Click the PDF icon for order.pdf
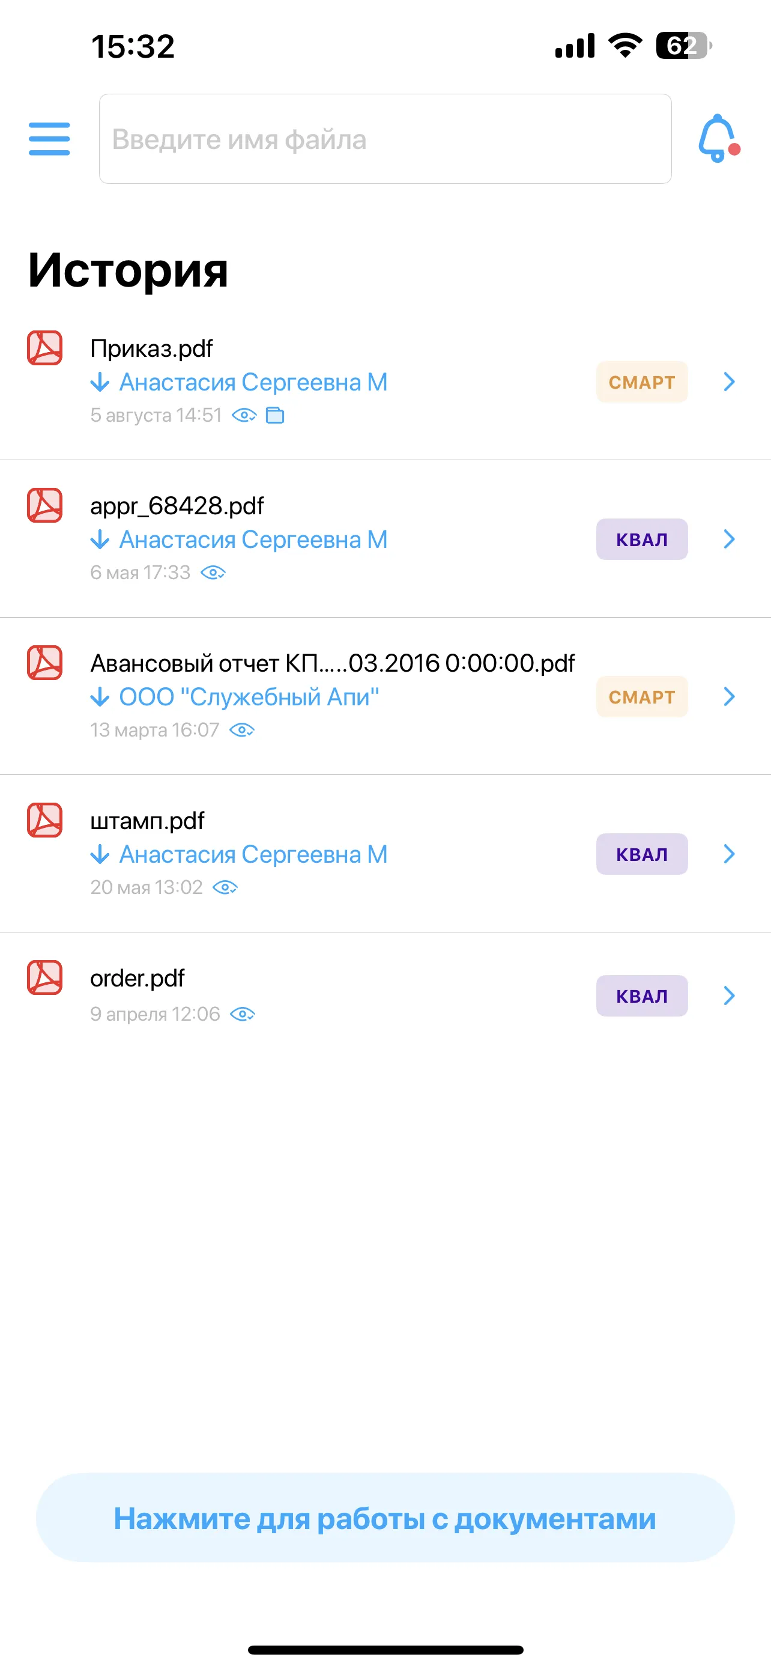 point(44,977)
